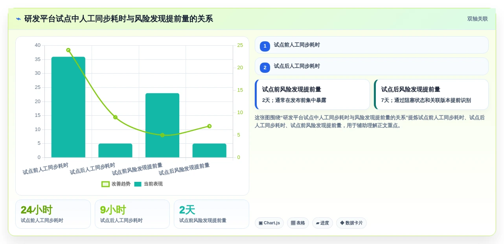Screen dimensions: 504x244
Task: Click the bar for 试点后风险发现提前量
Action: tap(210, 150)
